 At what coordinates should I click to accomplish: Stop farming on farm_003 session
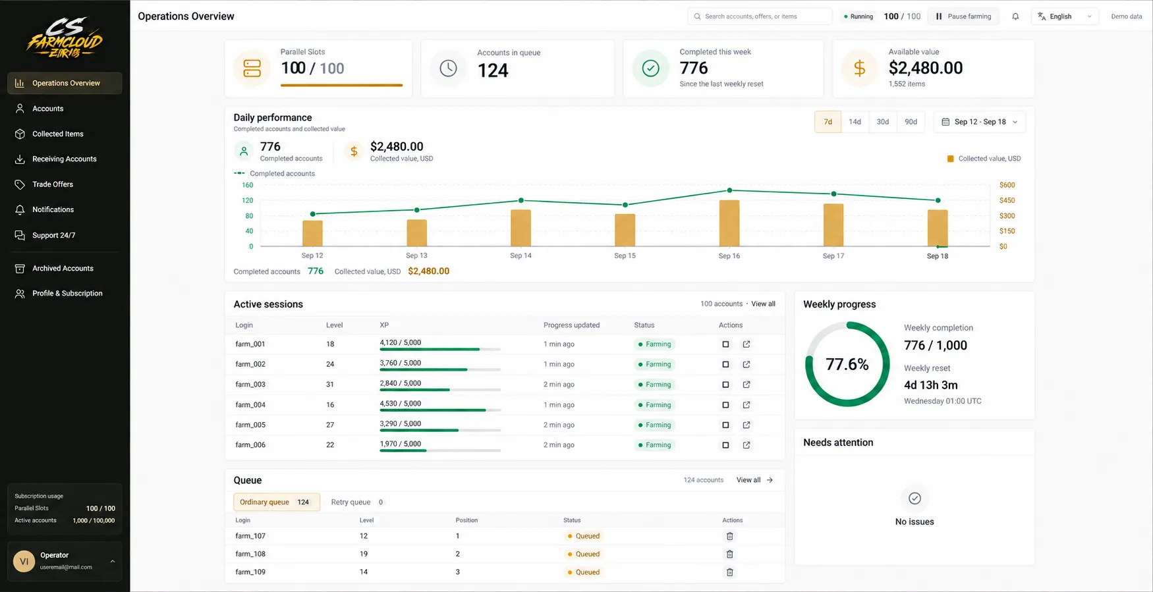click(x=725, y=385)
